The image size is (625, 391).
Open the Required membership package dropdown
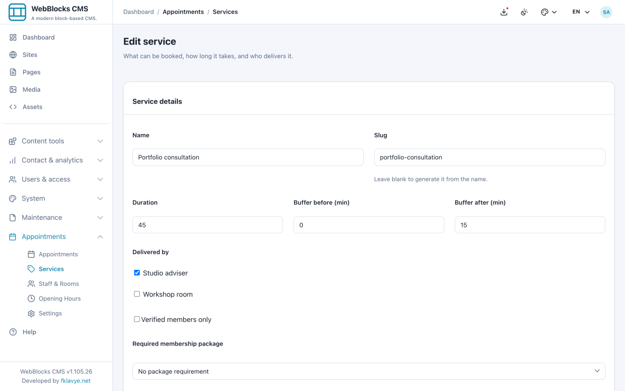[369, 371]
